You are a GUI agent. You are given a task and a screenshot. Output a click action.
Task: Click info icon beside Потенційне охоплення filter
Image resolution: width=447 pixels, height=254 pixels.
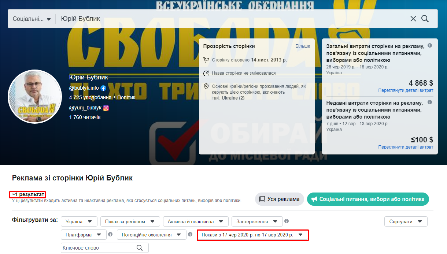click(x=190, y=234)
